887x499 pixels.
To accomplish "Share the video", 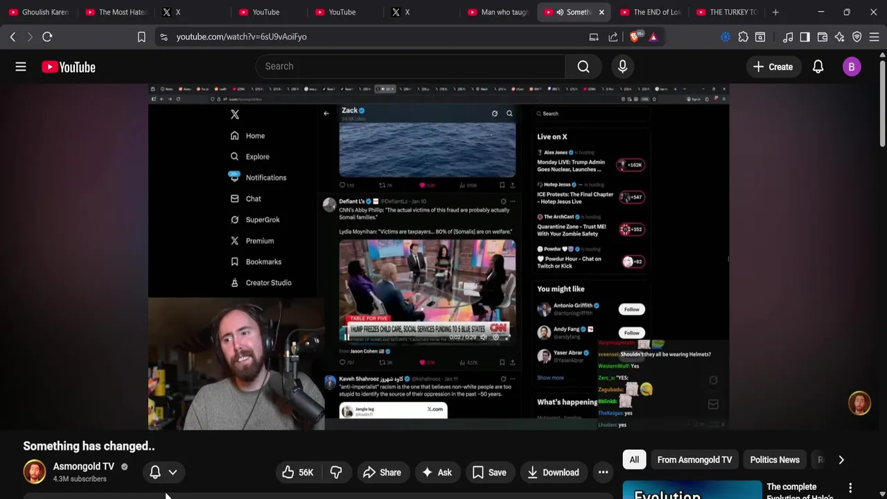I will 382,472.
